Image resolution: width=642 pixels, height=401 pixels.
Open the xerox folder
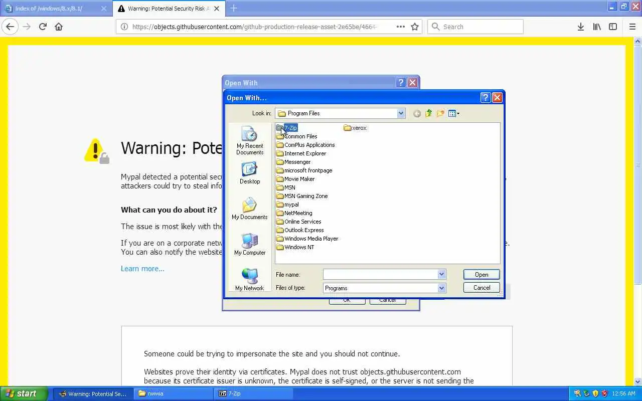click(x=355, y=128)
